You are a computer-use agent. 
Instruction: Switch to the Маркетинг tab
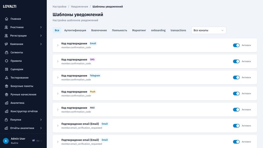click(139, 30)
